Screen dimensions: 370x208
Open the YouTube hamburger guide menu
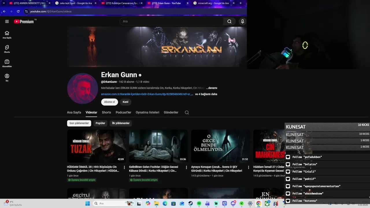(7, 21)
